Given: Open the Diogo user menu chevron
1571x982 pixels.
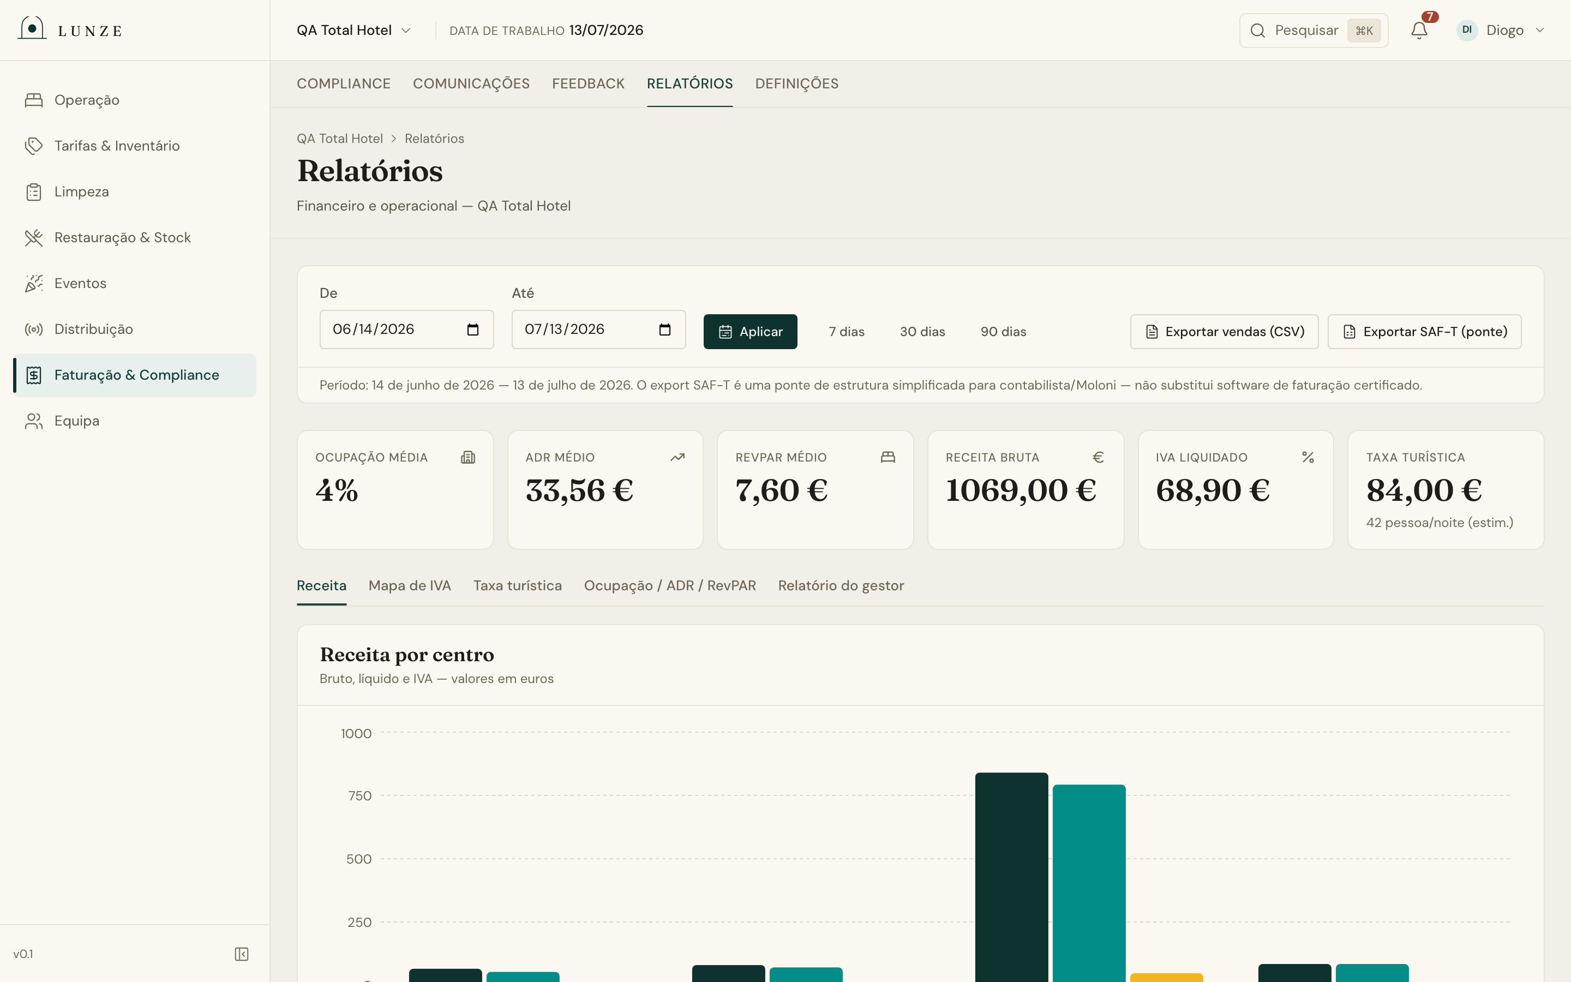Looking at the screenshot, I should point(1540,31).
